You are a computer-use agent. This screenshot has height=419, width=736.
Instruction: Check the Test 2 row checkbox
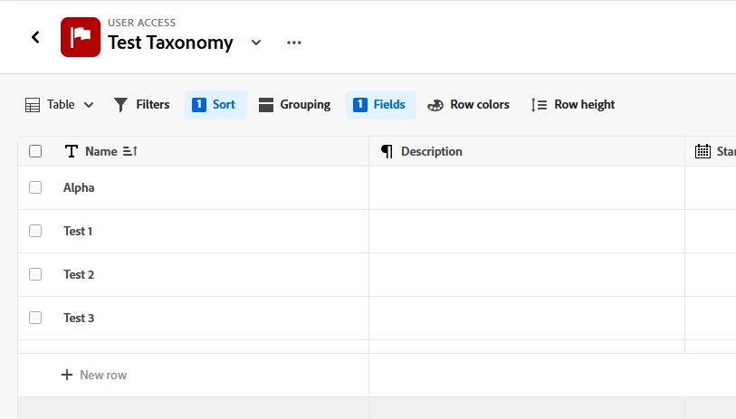pyautogui.click(x=35, y=274)
